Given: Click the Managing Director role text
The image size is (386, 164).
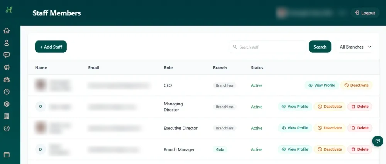Looking at the screenshot, I should 173,107.
